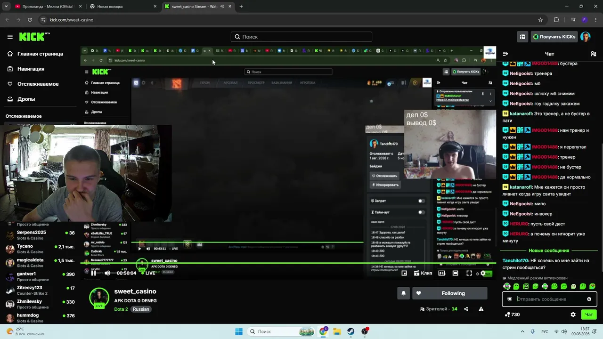The height and width of the screenshot is (339, 603).
Task: Click the Получить KICKs button
Action: [554, 37]
